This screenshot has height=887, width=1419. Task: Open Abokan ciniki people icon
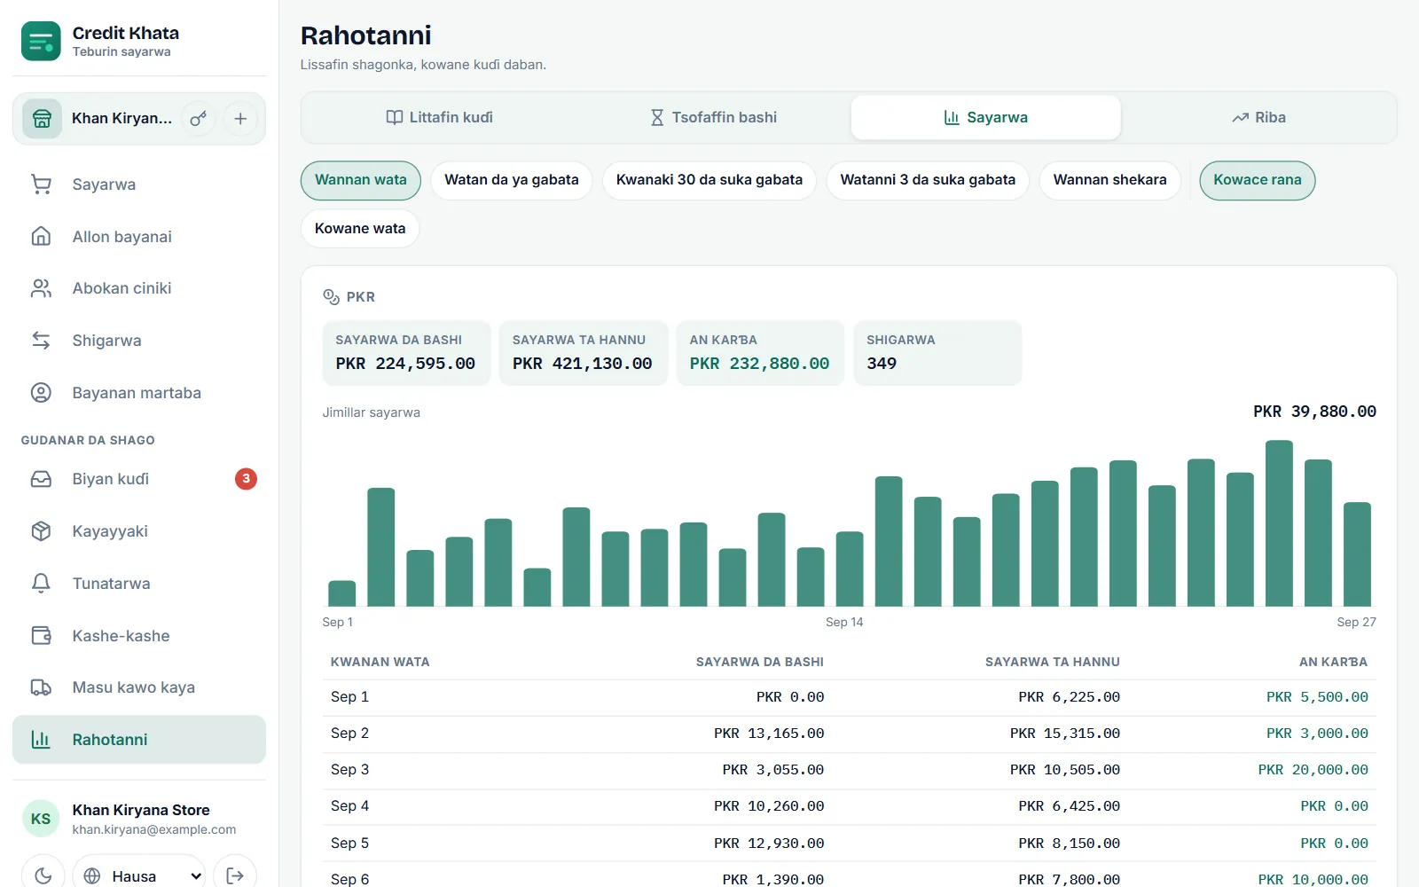pos(41,288)
